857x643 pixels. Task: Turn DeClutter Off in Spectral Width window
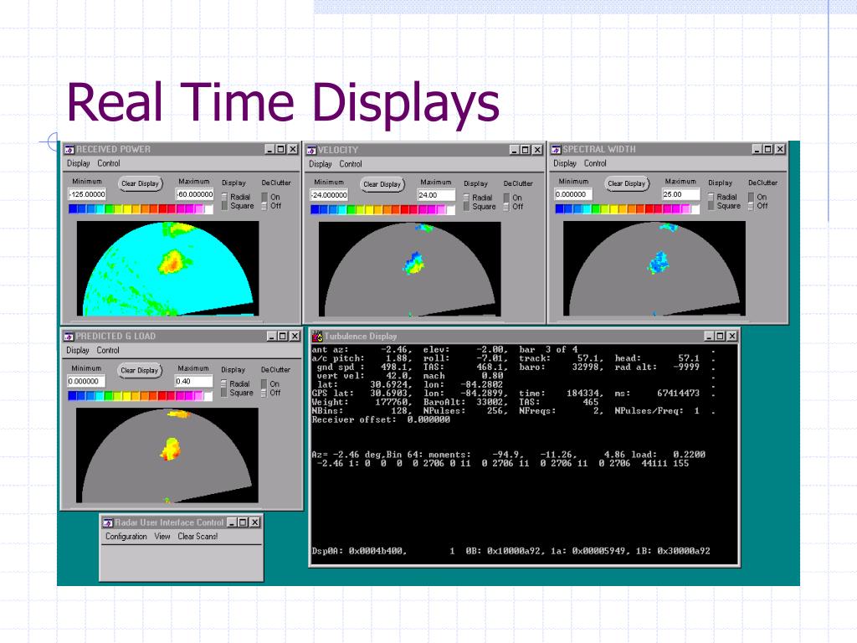752,206
